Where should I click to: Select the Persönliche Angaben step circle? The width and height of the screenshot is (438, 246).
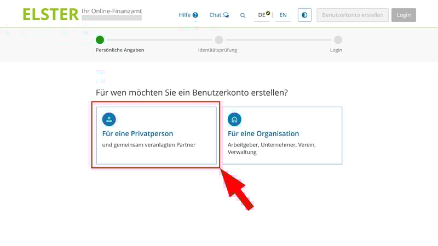pyautogui.click(x=100, y=40)
